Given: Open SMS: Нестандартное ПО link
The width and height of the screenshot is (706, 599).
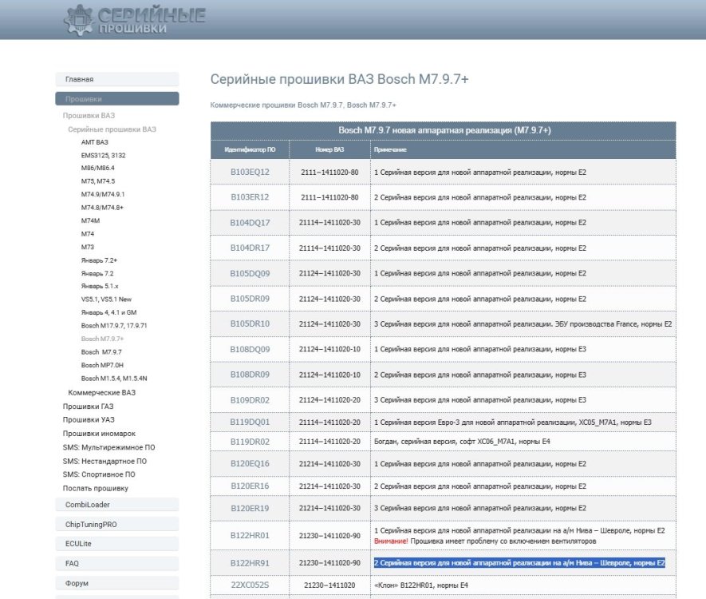Looking at the screenshot, I should pos(105,462).
